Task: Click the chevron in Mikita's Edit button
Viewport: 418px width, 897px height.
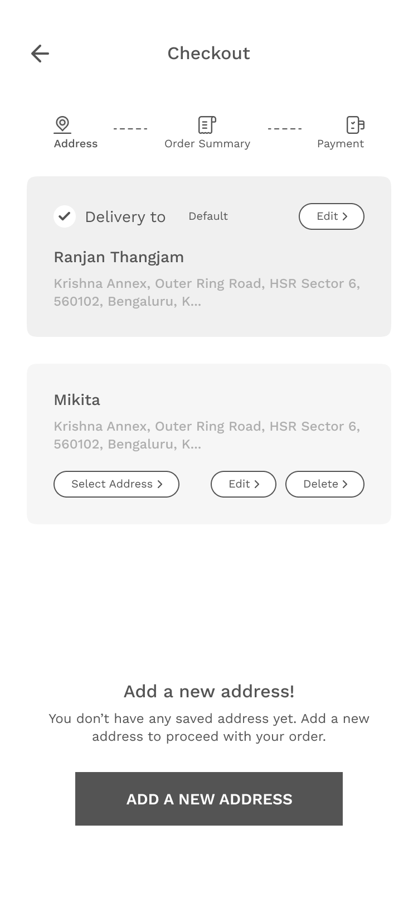Action: [x=257, y=484]
